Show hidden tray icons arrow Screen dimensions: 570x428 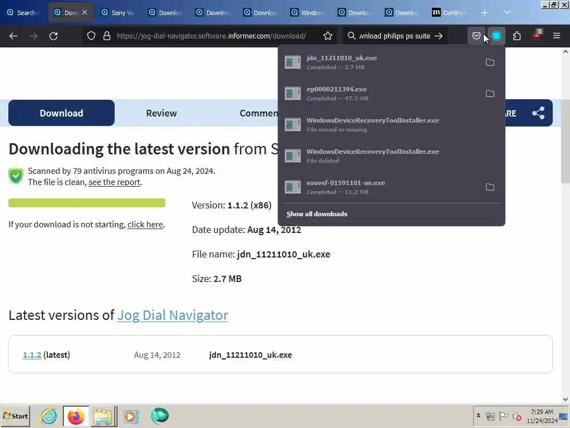tap(478, 416)
